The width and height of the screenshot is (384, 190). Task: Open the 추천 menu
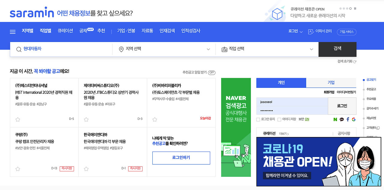pos(101,31)
